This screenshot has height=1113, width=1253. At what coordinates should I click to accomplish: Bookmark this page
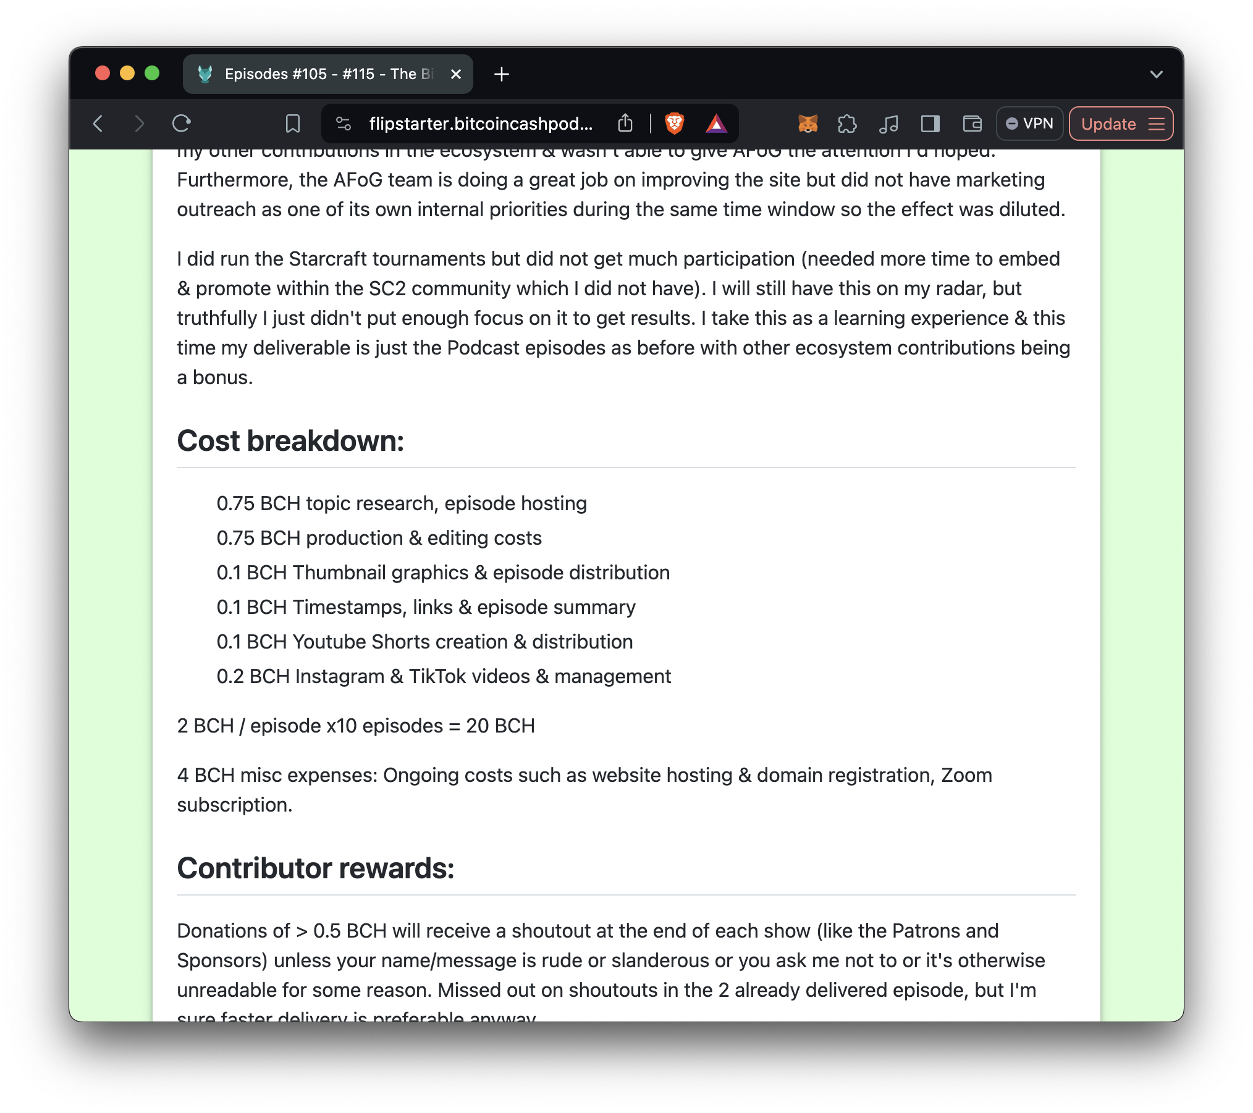click(x=293, y=124)
